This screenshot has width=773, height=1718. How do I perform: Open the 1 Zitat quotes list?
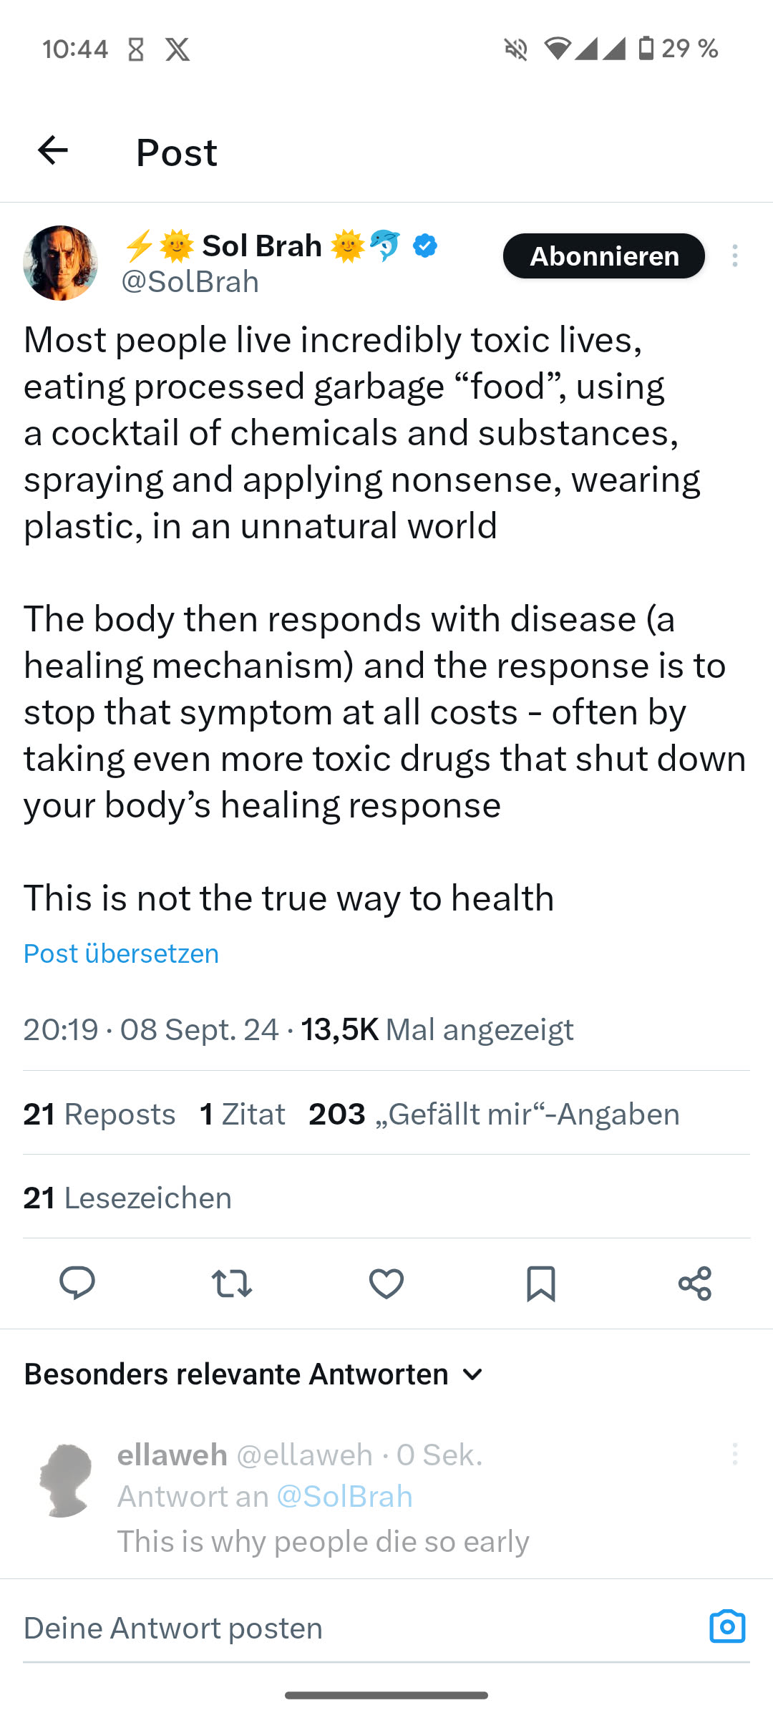(242, 1114)
